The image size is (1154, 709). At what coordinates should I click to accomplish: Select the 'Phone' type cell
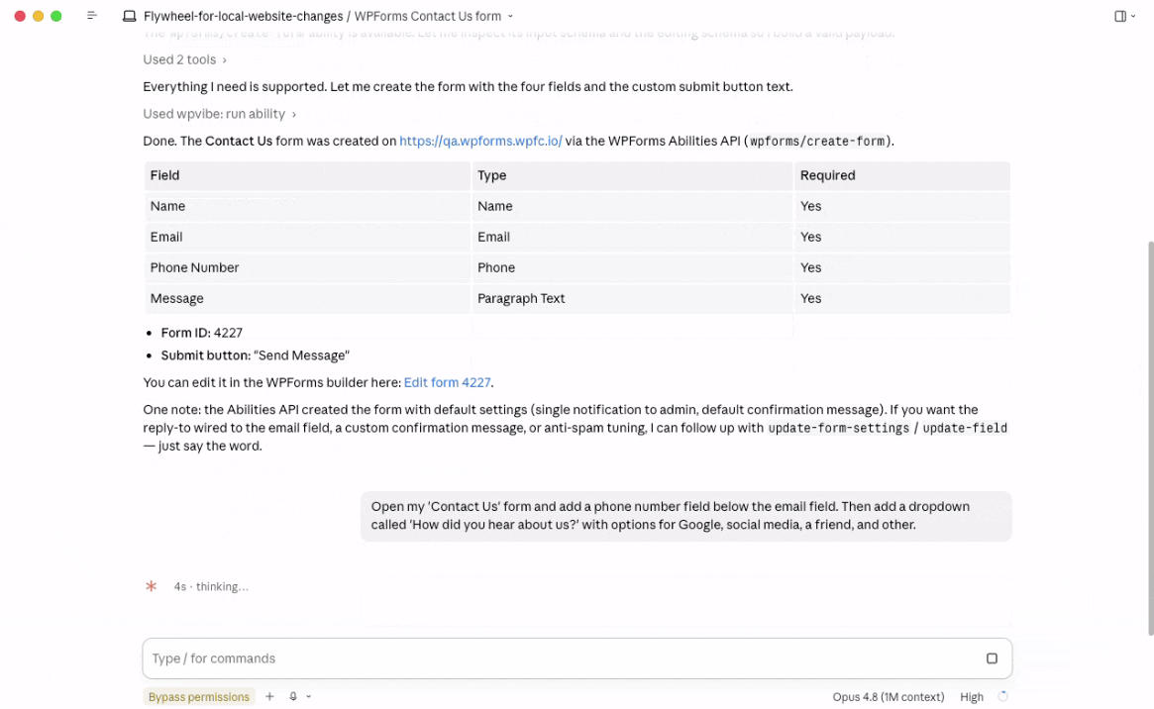631,267
